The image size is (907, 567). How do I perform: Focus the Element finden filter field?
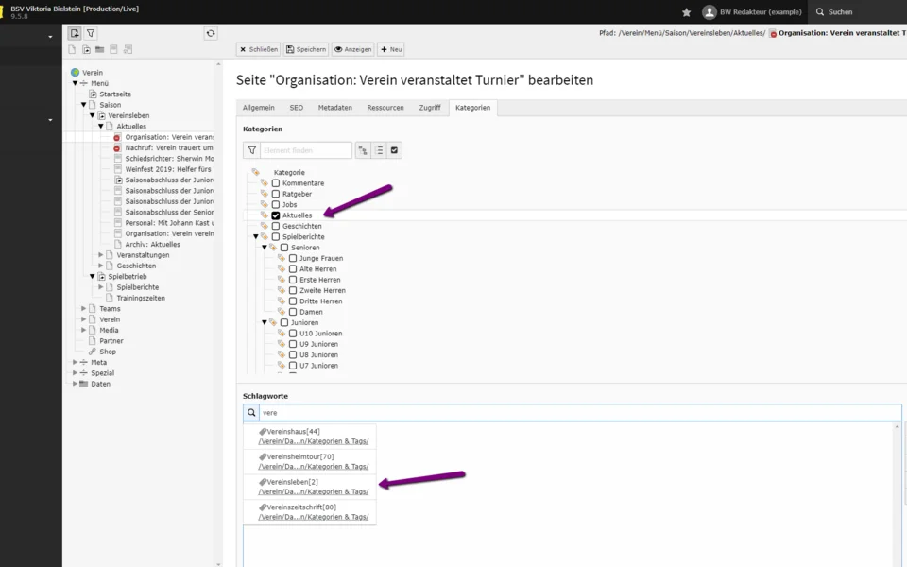pos(306,150)
